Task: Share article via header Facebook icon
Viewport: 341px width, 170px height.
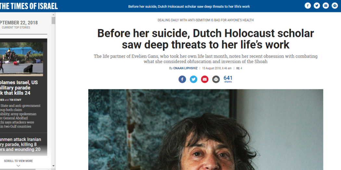Action: tap(308, 6)
